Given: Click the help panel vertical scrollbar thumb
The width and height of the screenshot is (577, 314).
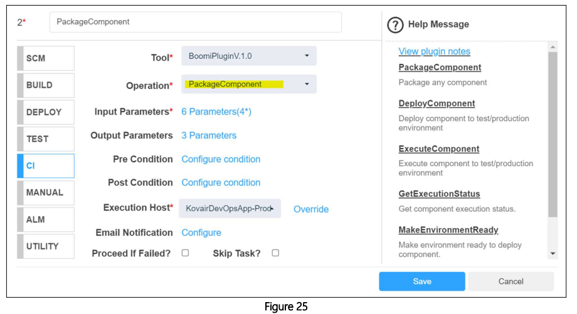Looking at the screenshot, I should [553, 134].
